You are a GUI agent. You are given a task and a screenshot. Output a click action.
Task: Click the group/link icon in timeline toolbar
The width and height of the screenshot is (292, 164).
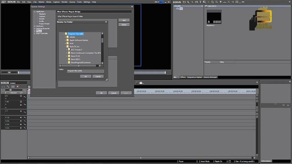coord(13,87)
